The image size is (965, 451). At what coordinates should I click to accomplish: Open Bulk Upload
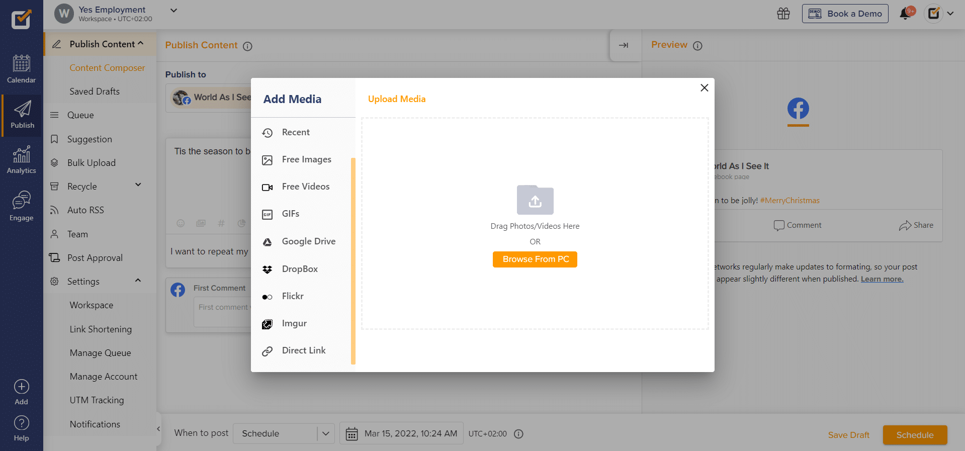pyautogui.click(x=92, y=163)
